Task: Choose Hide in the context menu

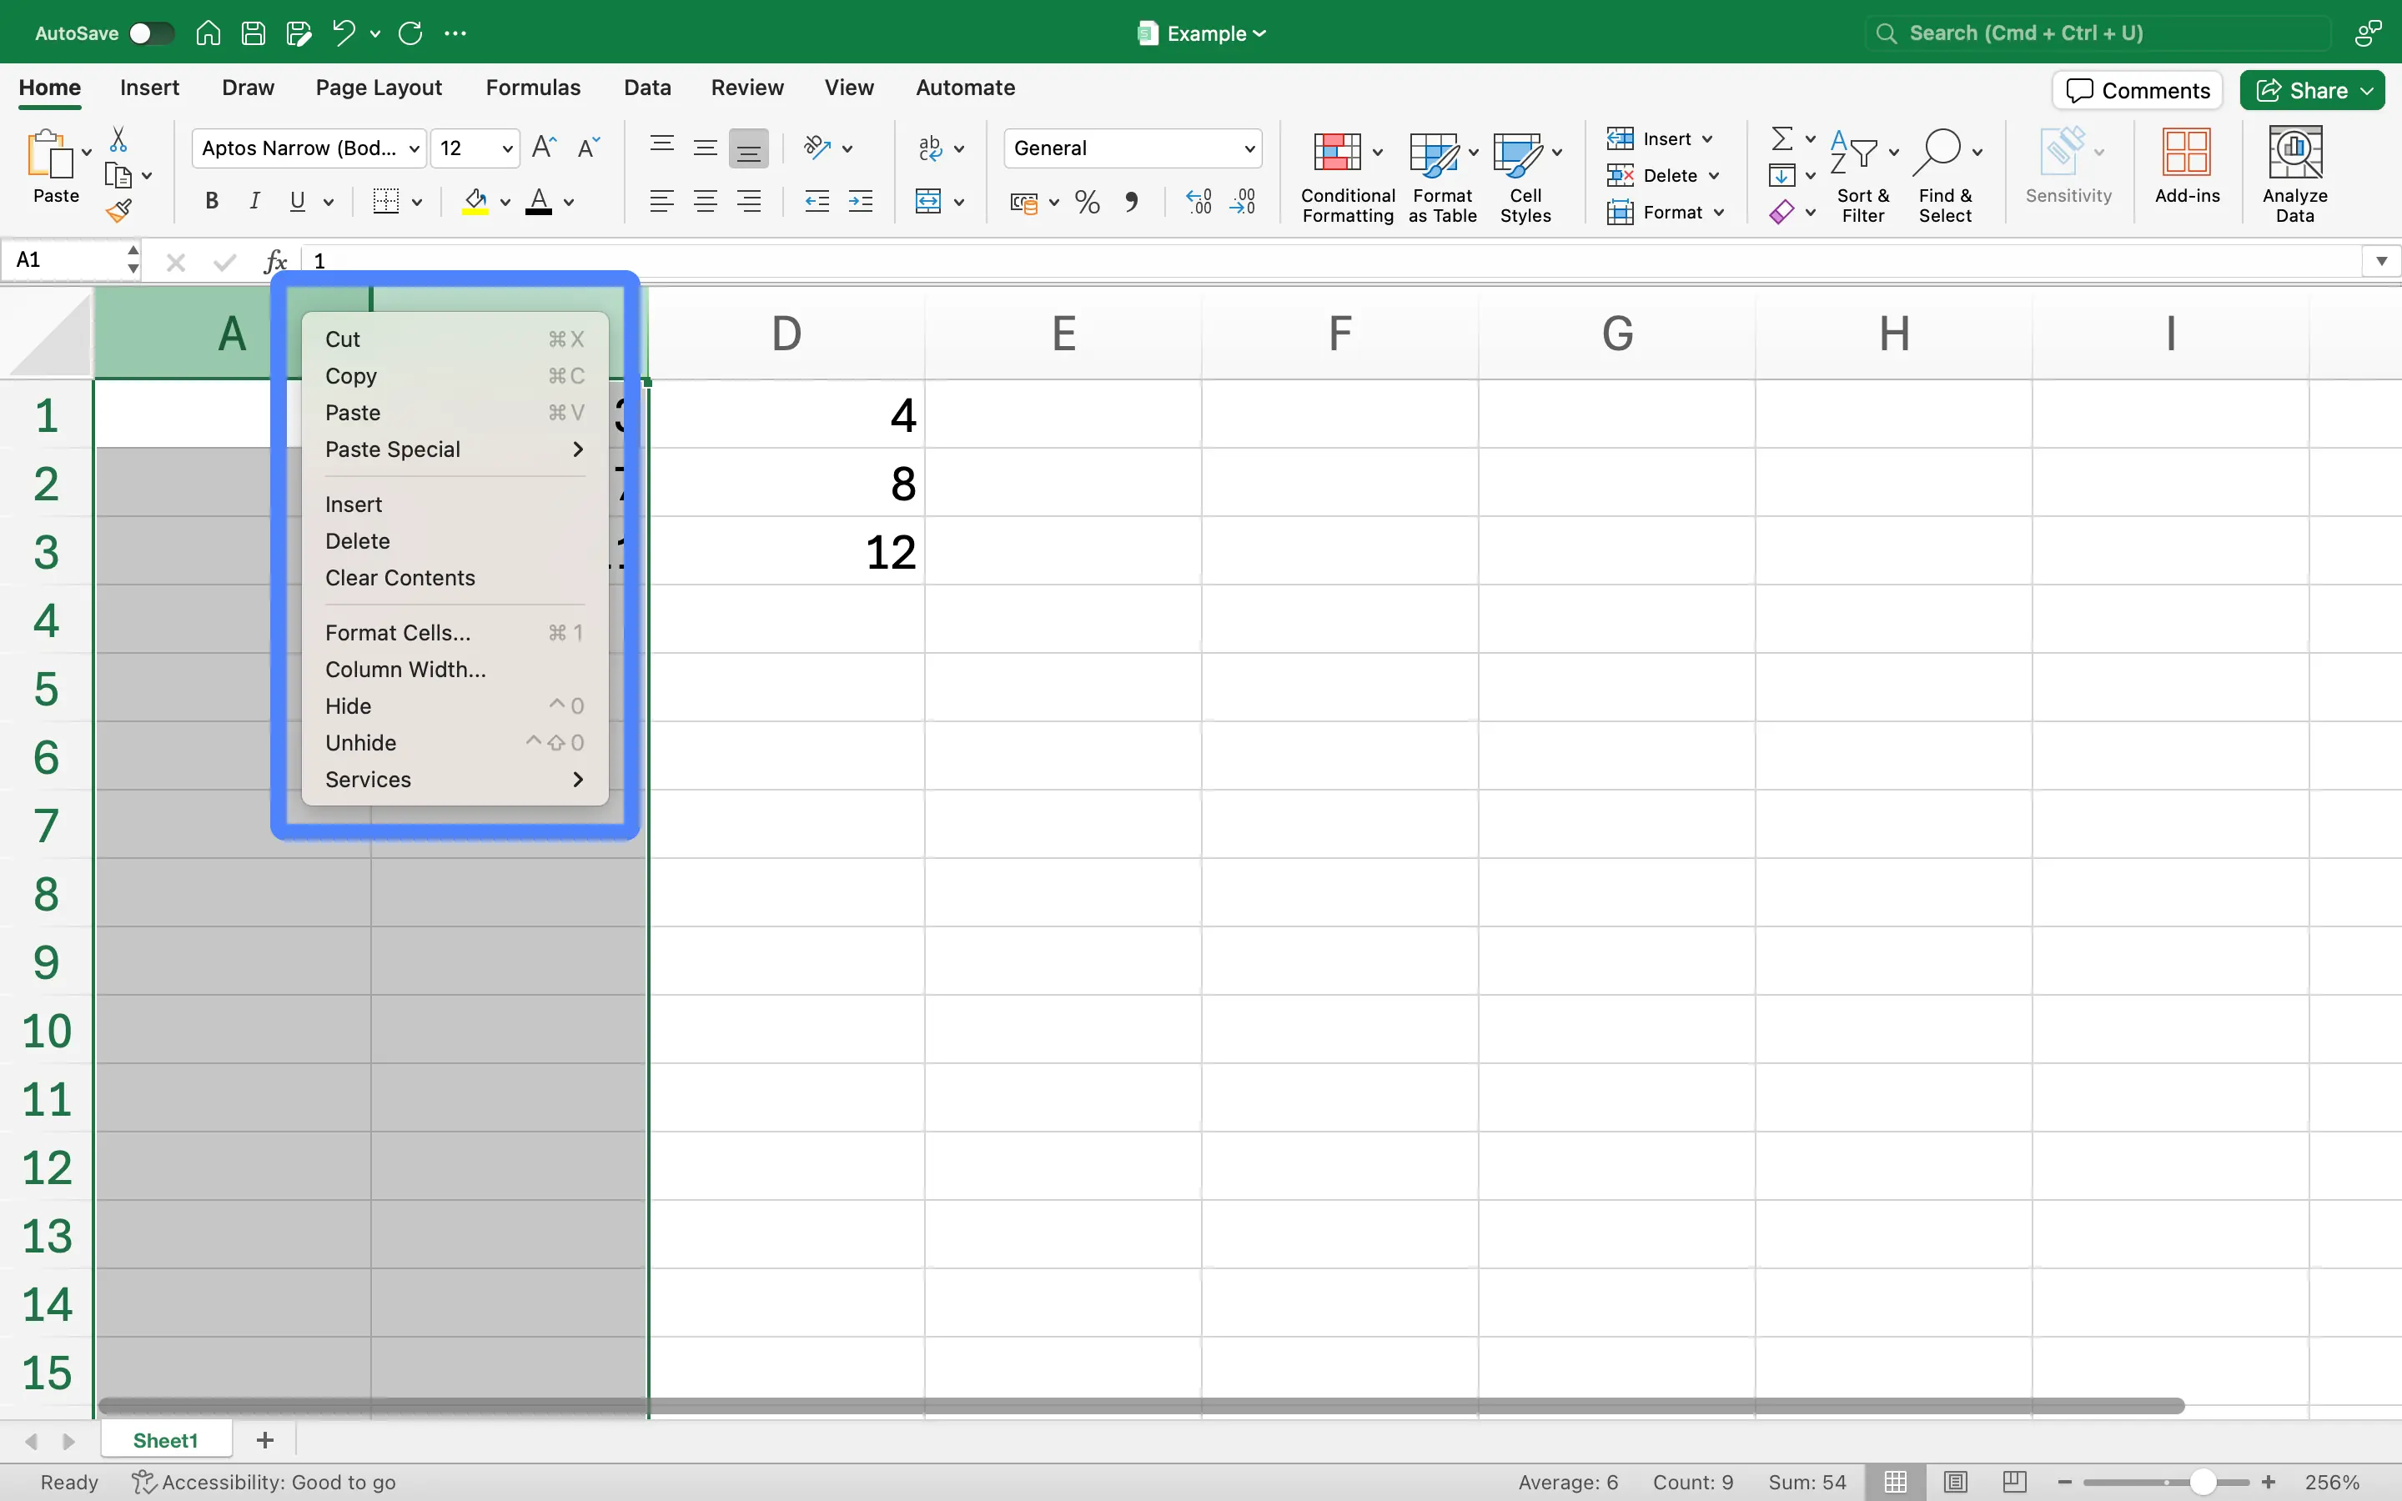Action: (455, 705)
